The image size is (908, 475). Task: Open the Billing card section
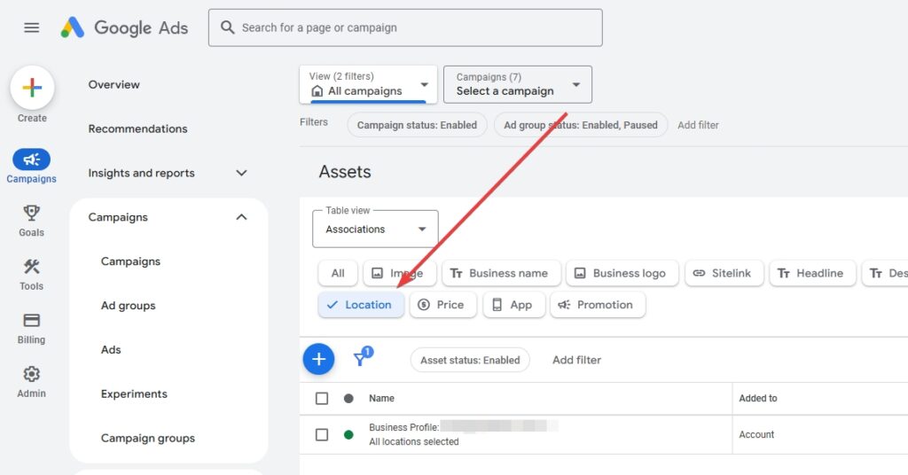[x=31, y=328]
